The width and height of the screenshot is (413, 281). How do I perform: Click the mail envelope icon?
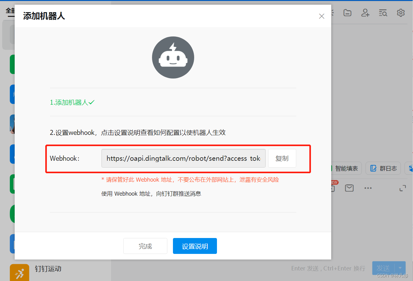349,188
